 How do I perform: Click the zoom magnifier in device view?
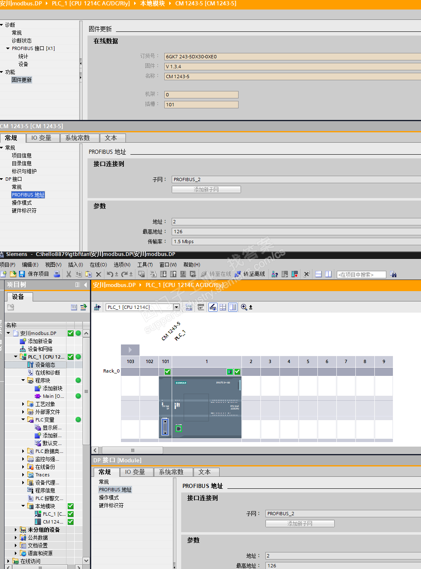coord(244,307)
